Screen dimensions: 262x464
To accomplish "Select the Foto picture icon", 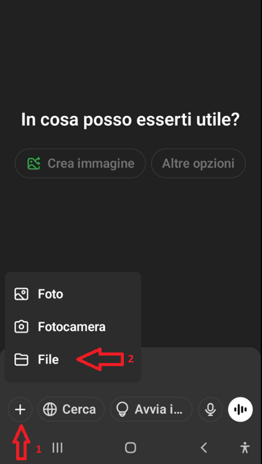I will pyautogui.click(x=21, y=294).
